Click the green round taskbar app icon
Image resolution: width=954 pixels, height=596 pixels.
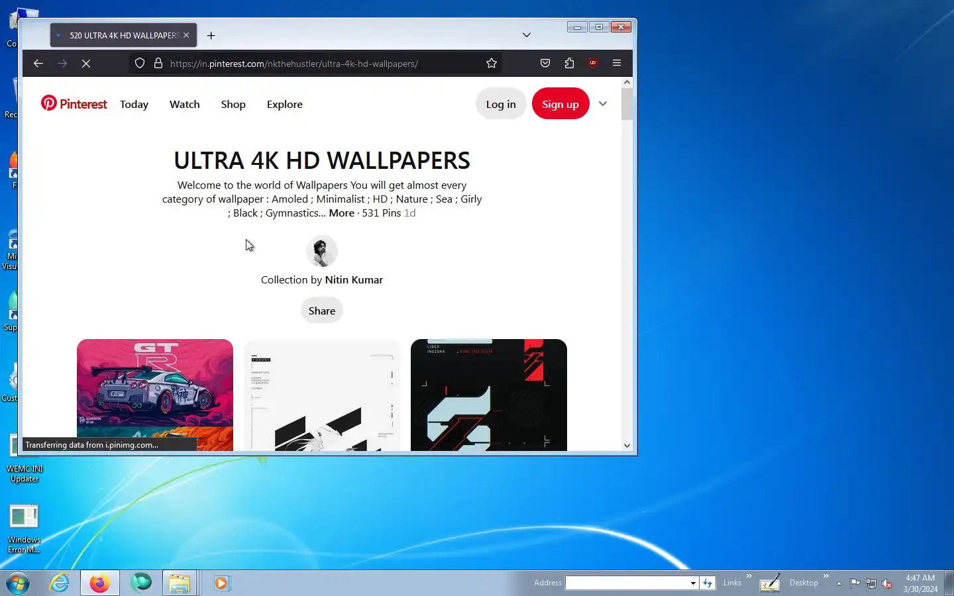coord(140,583)
